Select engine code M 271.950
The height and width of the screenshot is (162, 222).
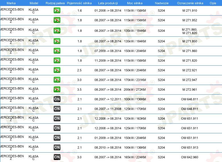click(190, 41)
